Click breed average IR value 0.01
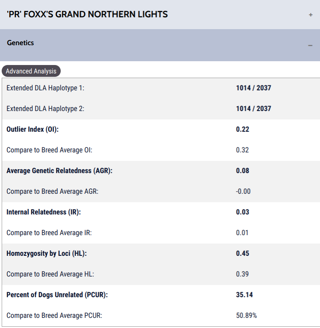The image size is (320, 328). coord(242,233)
